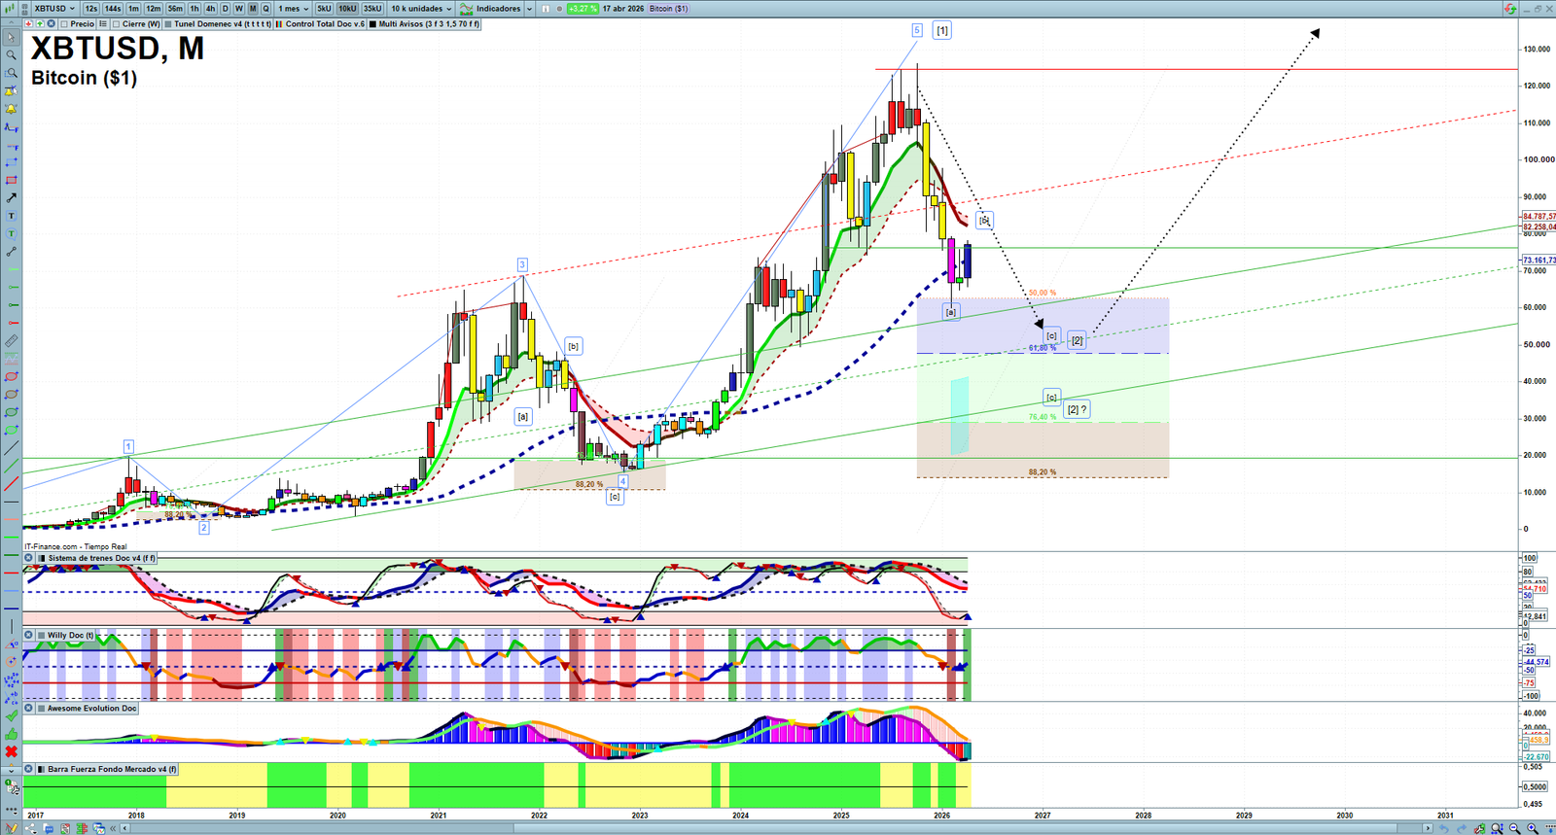Select the gray ellipse drawing tool
The height and width of the screenshot is (835, 1556).
point(11,395)
